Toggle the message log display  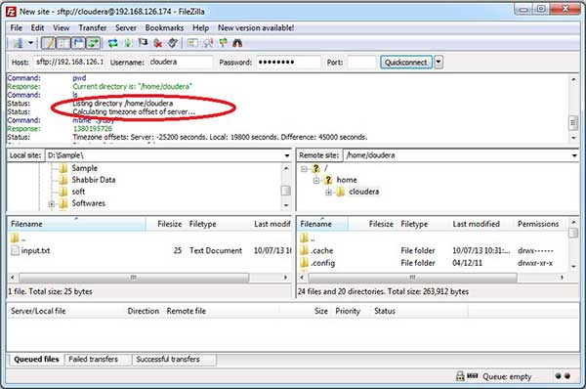48,43
